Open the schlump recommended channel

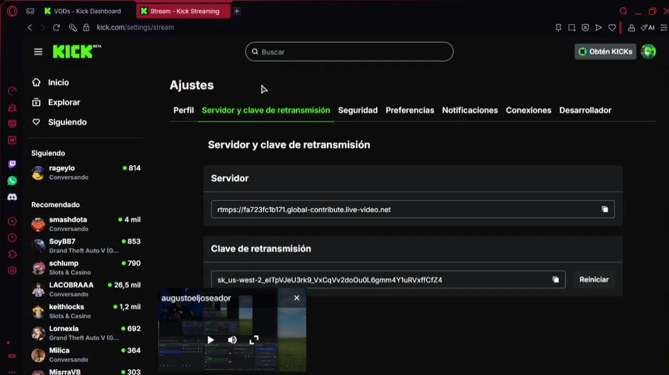(86, 268)
